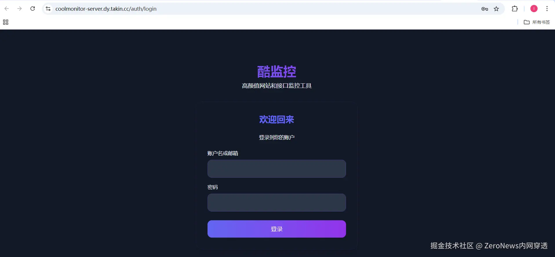Expand the 所有书签 bookmarks folder
Screen dimensions: 555x257
537,22
